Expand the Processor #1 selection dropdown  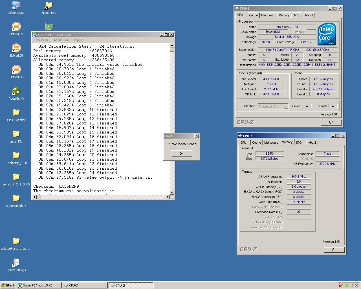pyautogui.click(x=286, y=106)
